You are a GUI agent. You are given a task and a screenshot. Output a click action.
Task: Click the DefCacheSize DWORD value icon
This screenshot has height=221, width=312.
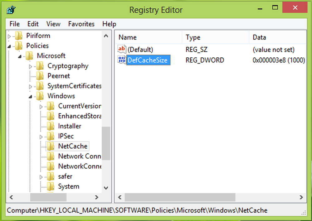coord(121,60)
